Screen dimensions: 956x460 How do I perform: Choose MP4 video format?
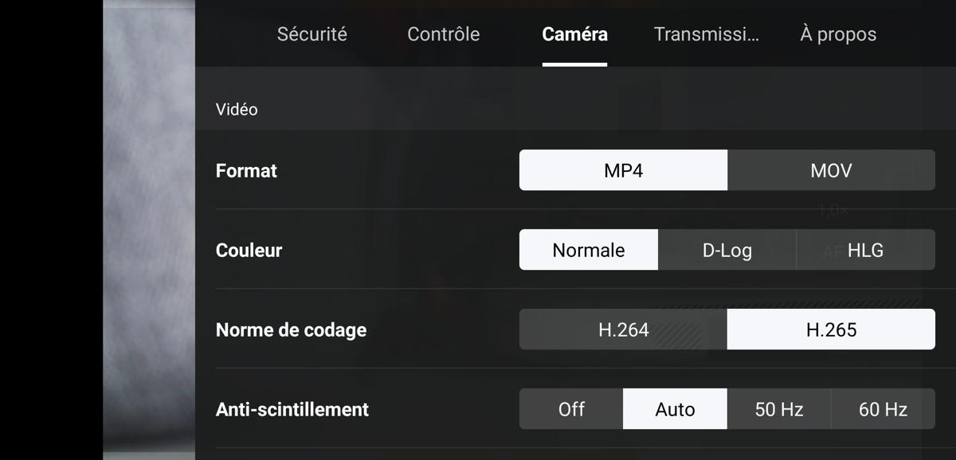click(623, 170)
